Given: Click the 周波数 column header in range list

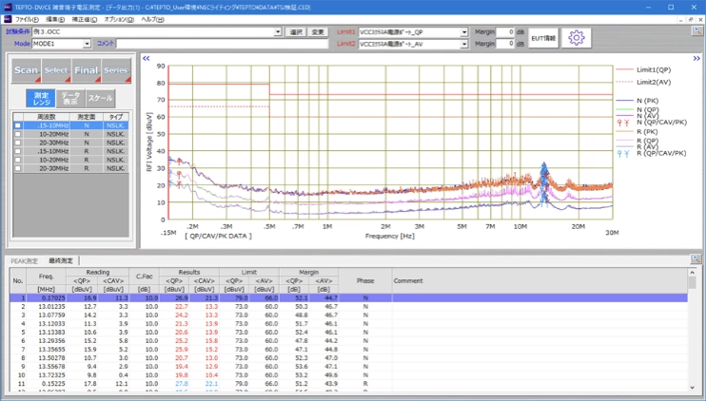Looking at the screenshot, I should [x=47, y=117].
